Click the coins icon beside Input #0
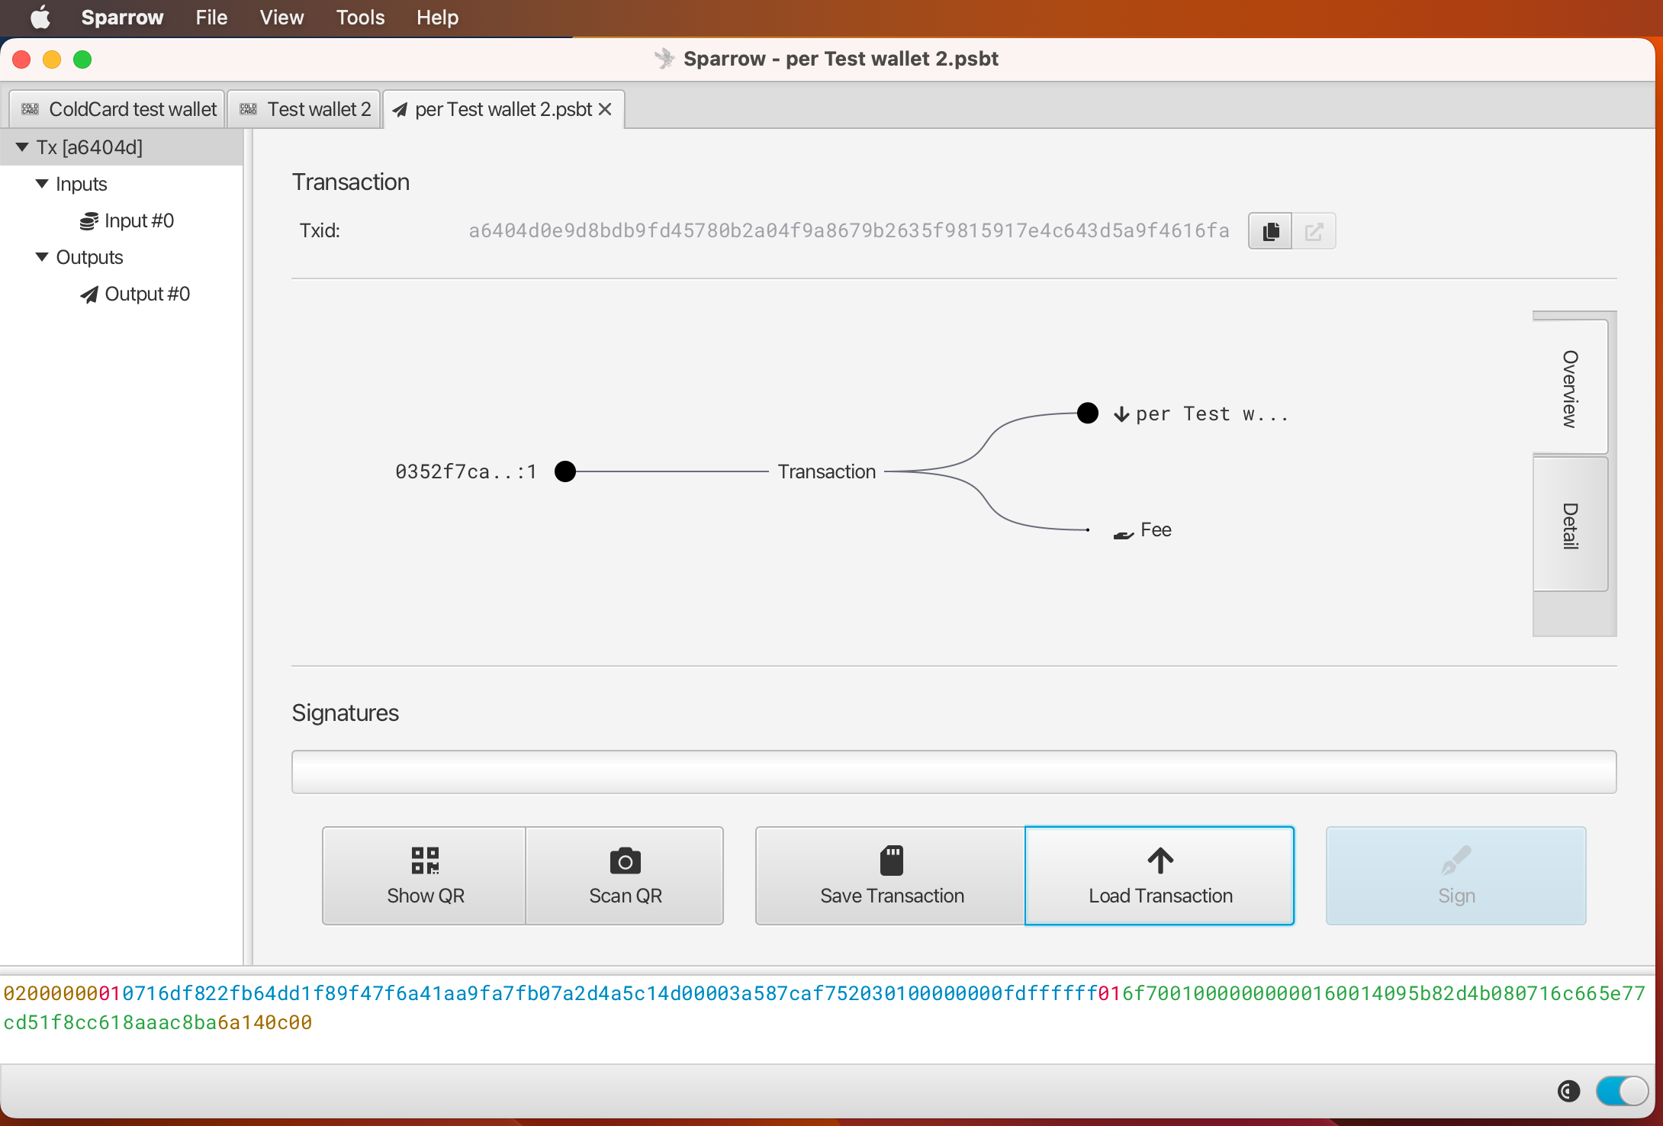Image resolution: width=1663 pixels, height=1126 pixels. pyautogui.click(x=89, y=221)
